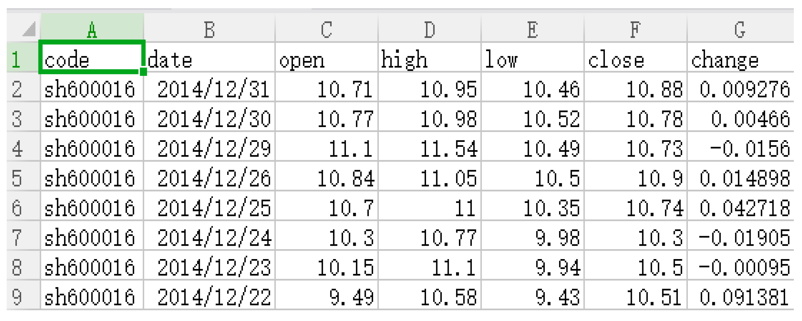802x321 pixels.
Task: Click the 'close' header cell
Action: pyautogui.click(x=635, y=59)
